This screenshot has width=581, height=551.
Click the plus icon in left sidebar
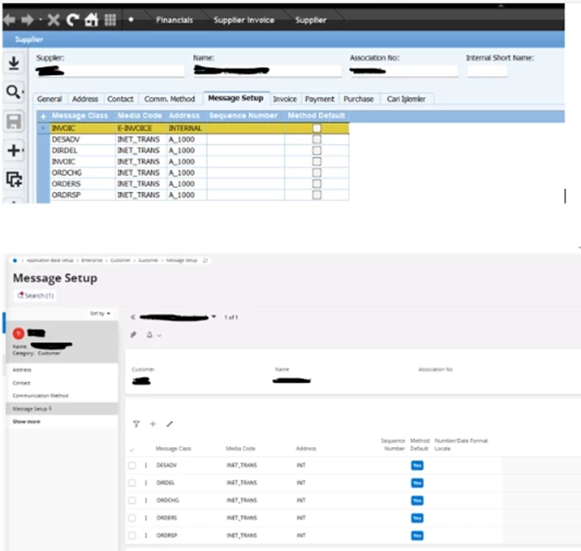14,151
